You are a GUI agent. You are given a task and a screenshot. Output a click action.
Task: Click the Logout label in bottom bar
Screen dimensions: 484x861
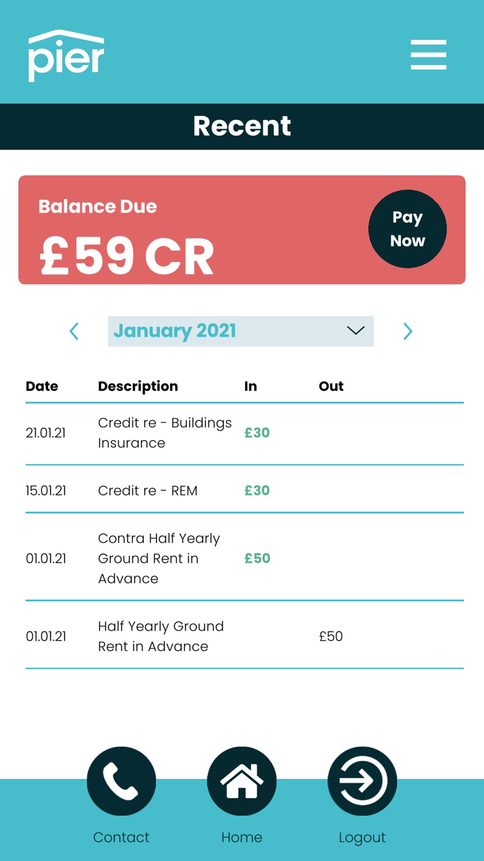pyautogui.click(x=362, y=838)
